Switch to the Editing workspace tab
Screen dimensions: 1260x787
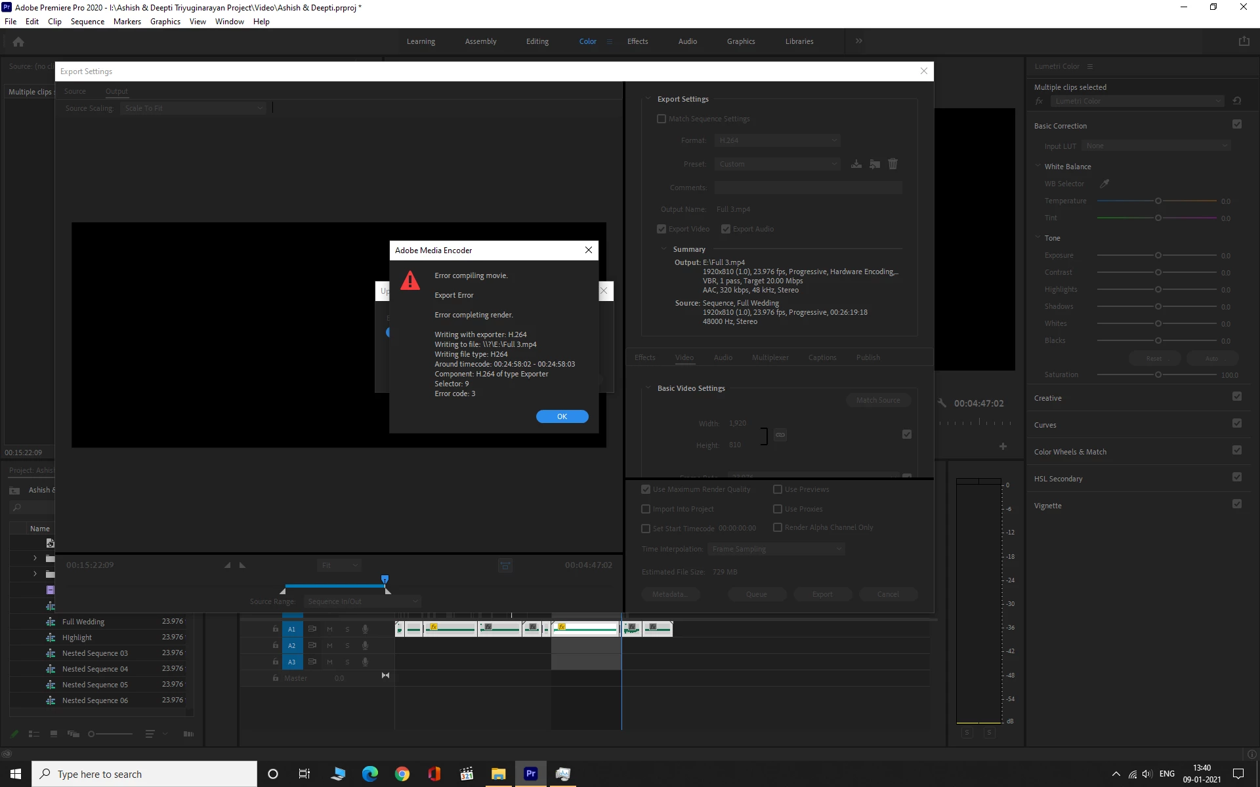click(x=537, y=41)
